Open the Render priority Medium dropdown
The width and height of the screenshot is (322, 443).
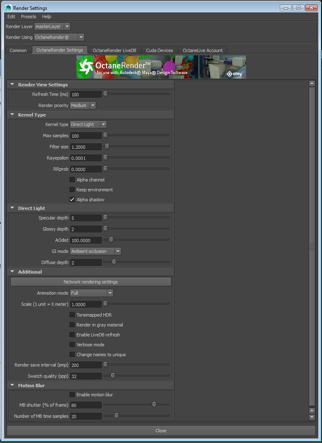pyautogui.click(x=83, y=105)
